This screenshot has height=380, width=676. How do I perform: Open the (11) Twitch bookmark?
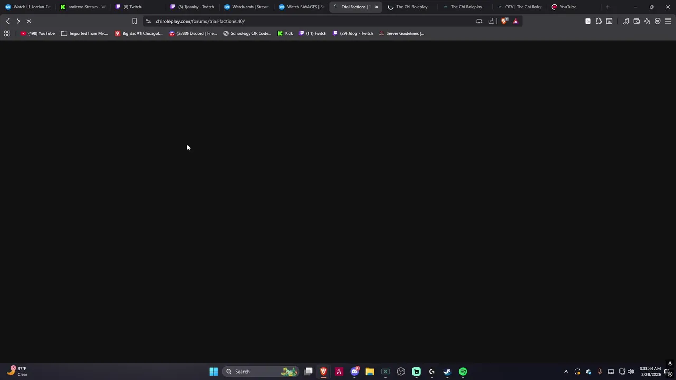click(313, 33)
